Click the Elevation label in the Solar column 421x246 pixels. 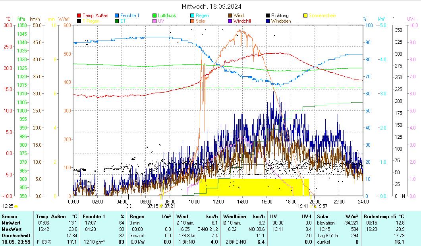(x=326, y=223)
